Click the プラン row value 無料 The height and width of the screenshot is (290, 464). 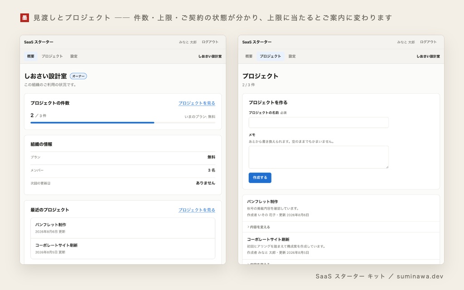click(211, 157)
